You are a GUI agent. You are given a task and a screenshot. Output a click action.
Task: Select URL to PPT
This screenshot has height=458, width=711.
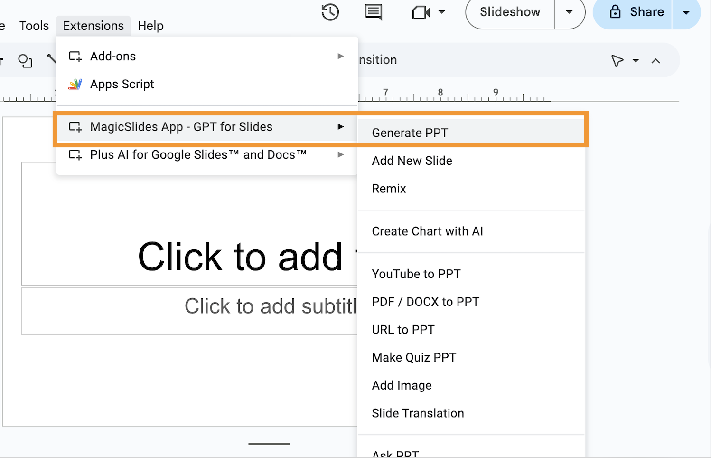(471, 330)
